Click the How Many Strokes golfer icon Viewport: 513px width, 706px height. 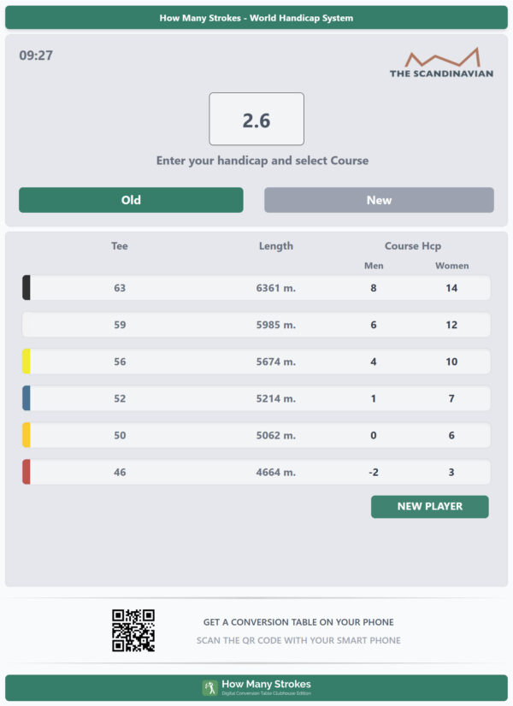pos(209,687)
